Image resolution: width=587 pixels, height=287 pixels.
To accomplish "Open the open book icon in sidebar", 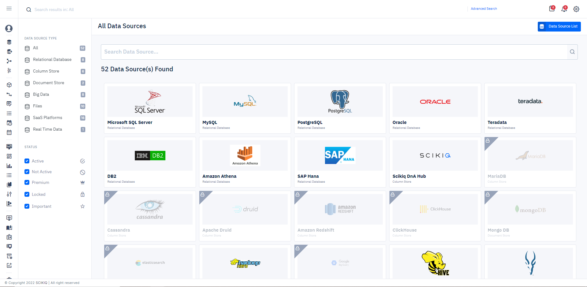I will pos(9,228).
